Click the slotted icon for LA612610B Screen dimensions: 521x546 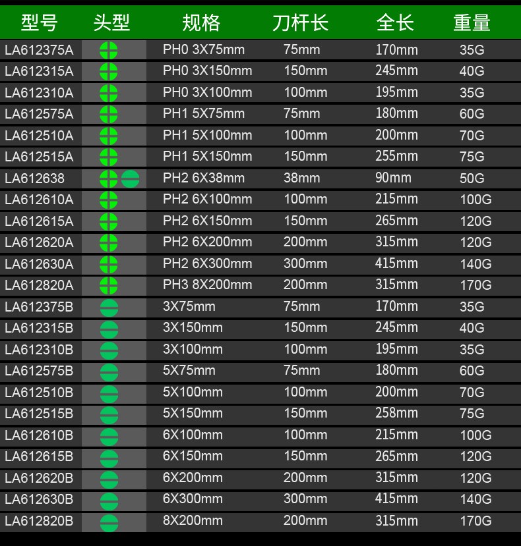click(x=109, y=437)
